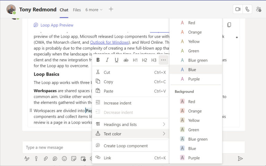The width and height of the screenshot is (266, 166).
Task: Add a new tab with plus icon
Action: tap(111, 9)
